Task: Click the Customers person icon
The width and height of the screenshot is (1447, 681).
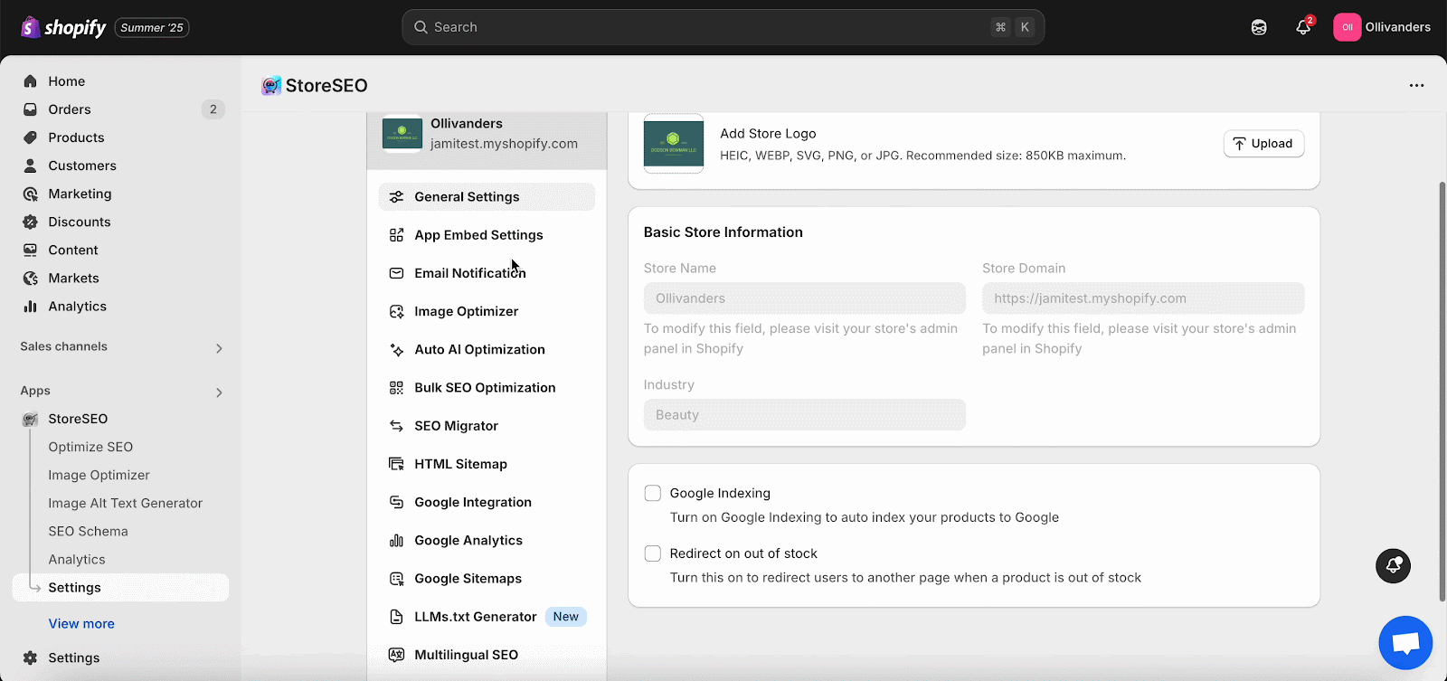Action: pyautogui.click(x=31, y=166)
